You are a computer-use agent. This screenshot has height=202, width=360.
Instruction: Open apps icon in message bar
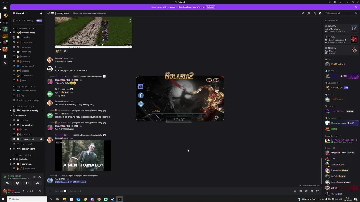[318, 191]
